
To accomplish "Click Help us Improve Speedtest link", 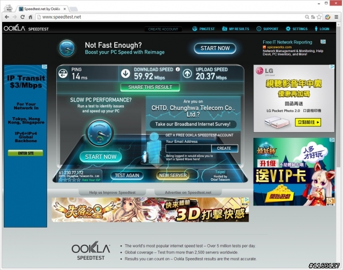I will coord(112,192).
